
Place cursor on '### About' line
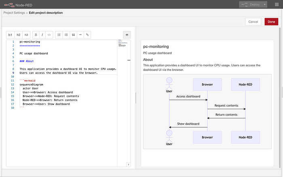pyautogui.click(x=27, y=61)
